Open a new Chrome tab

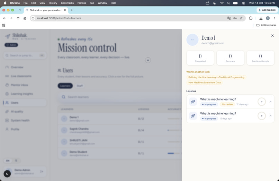(x=72, y=10)
